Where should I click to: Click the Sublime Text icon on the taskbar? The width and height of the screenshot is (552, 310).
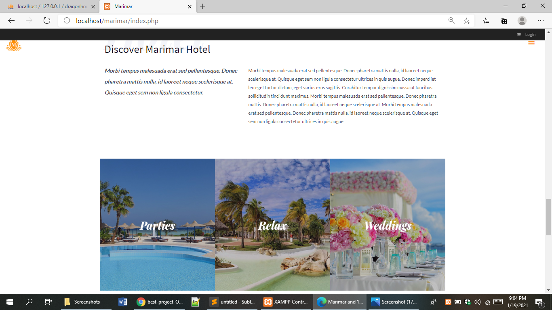(213, 302)
